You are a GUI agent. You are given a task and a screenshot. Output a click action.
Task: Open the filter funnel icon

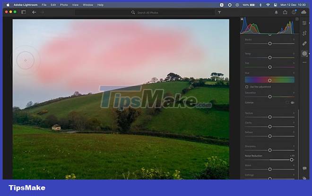pos(219,12)
